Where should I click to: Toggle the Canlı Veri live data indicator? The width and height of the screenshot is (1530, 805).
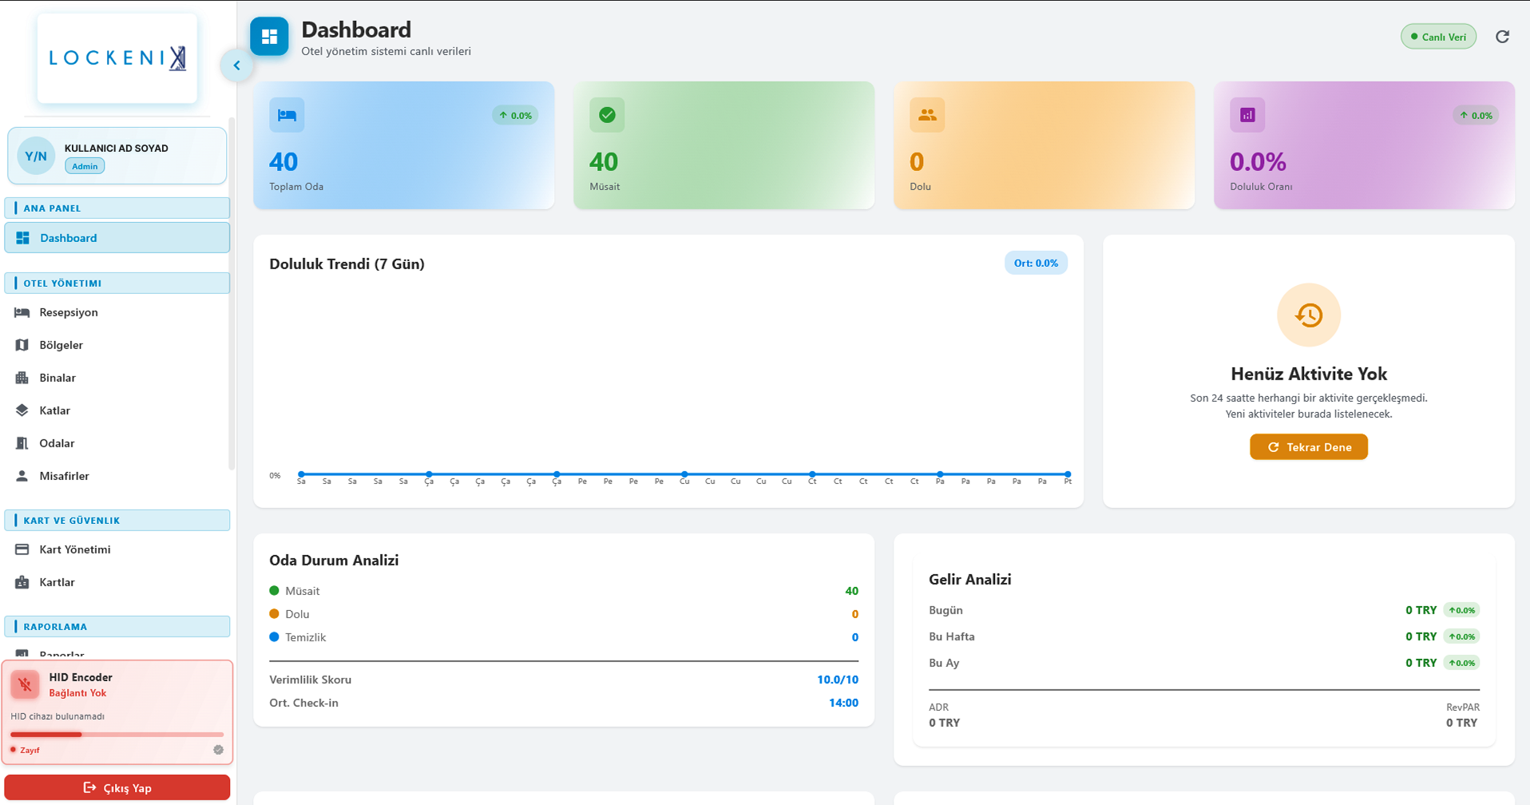click(x=1438, y=36)
